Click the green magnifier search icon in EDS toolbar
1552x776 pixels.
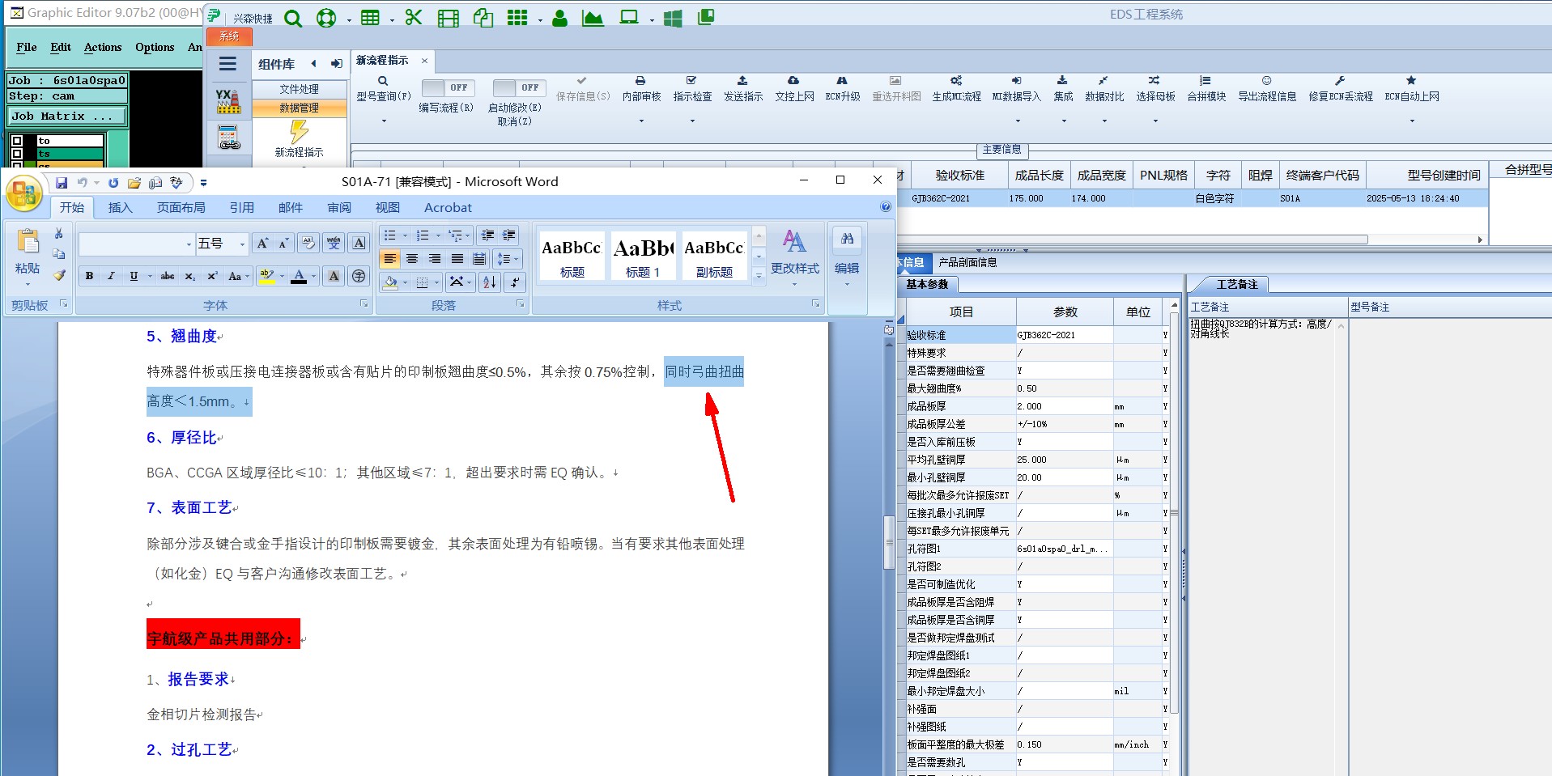[x=293, y=18]
